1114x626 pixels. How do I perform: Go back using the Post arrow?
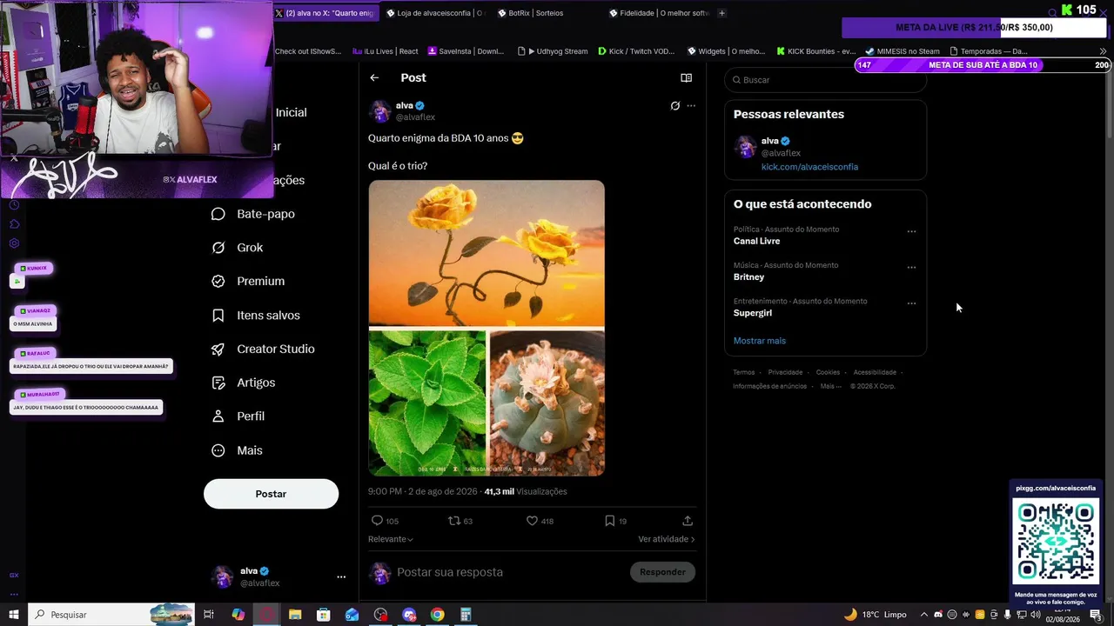[374, 78]
